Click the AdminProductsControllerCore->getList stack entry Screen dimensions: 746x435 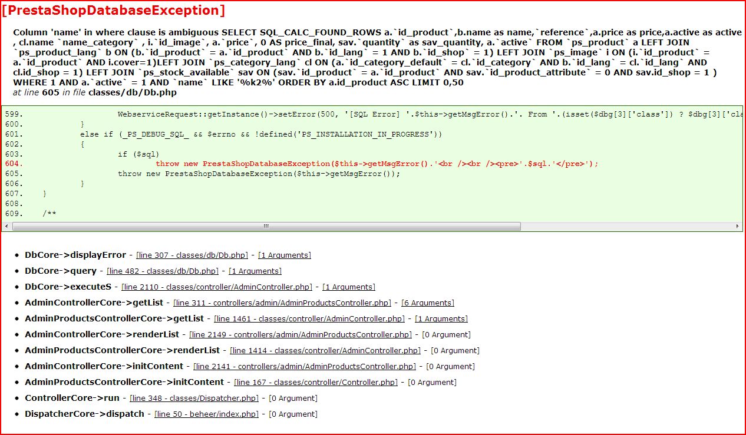114,318
